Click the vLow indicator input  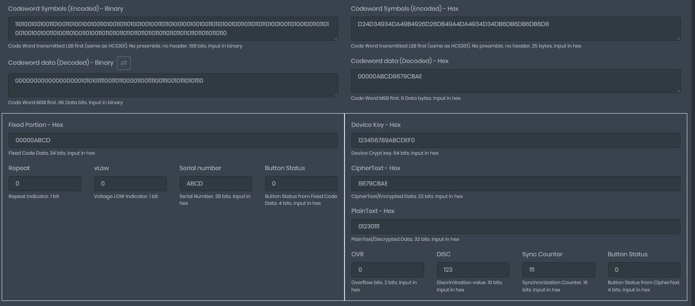(x=130, y=183)
